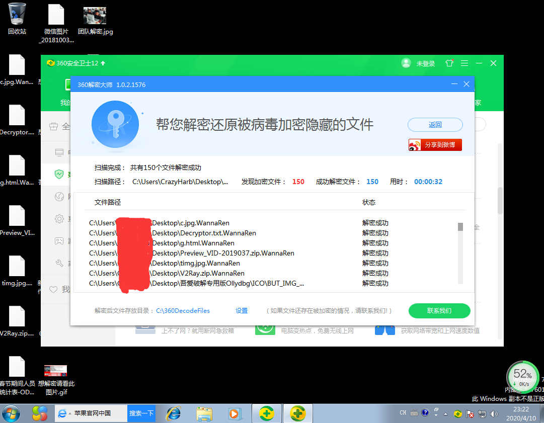This screenshot has height=423, width=544.
Task: Click the colorful ball browser taskbar icon
Action: tap(39, 413)
